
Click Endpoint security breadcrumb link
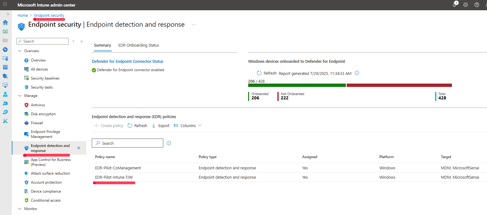pos(49,15)
